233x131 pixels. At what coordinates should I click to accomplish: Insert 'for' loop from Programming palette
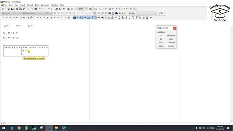[161, 39]
